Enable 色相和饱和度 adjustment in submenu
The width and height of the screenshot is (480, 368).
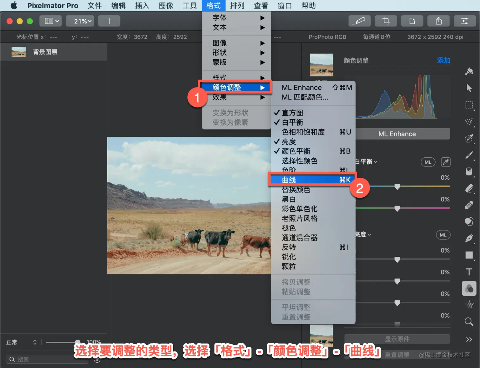click(313, 132)
